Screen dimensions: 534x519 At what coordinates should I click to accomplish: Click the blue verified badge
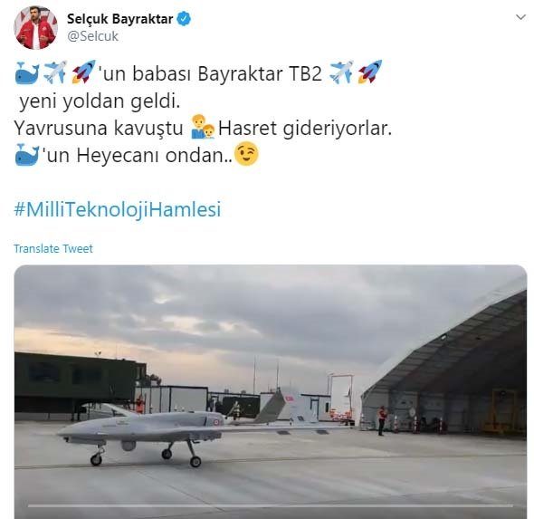184,19
